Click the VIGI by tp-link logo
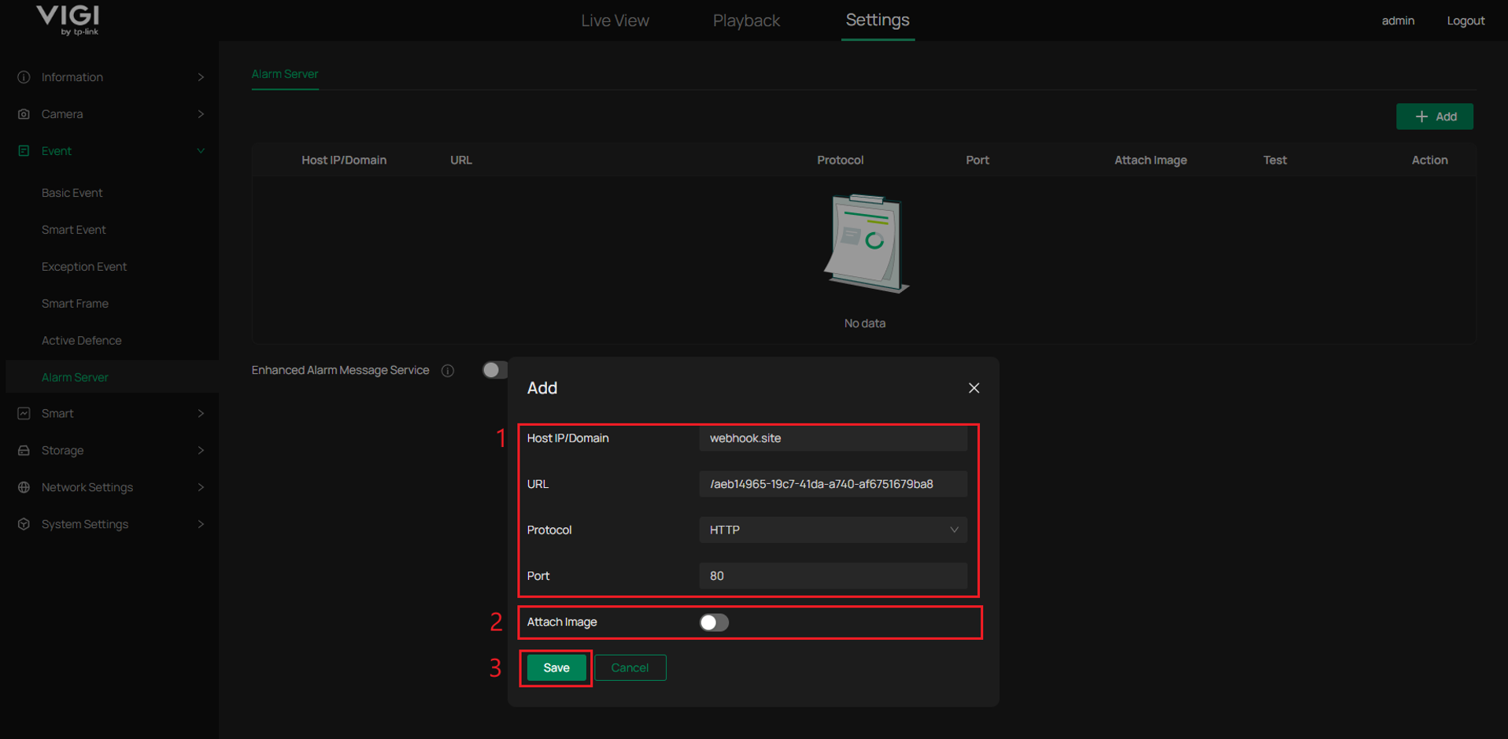The width and height of the screenshot is (1508, 739). click(68, 20)
